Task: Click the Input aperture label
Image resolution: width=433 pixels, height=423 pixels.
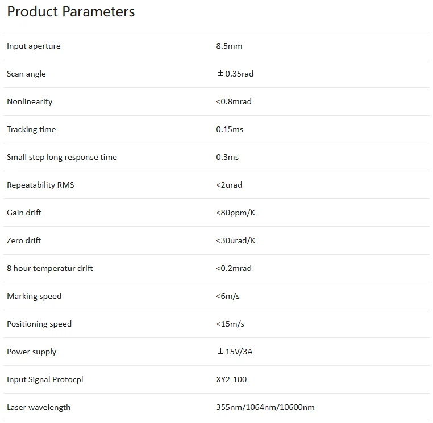Action: tap(34, 46)
